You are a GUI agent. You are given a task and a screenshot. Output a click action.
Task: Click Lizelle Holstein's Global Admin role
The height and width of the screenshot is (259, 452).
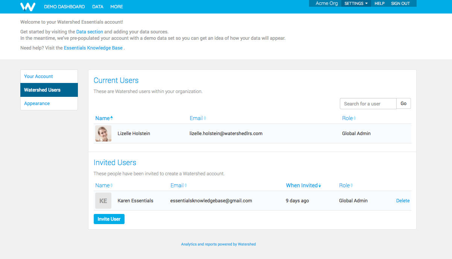tap(356, 134)
